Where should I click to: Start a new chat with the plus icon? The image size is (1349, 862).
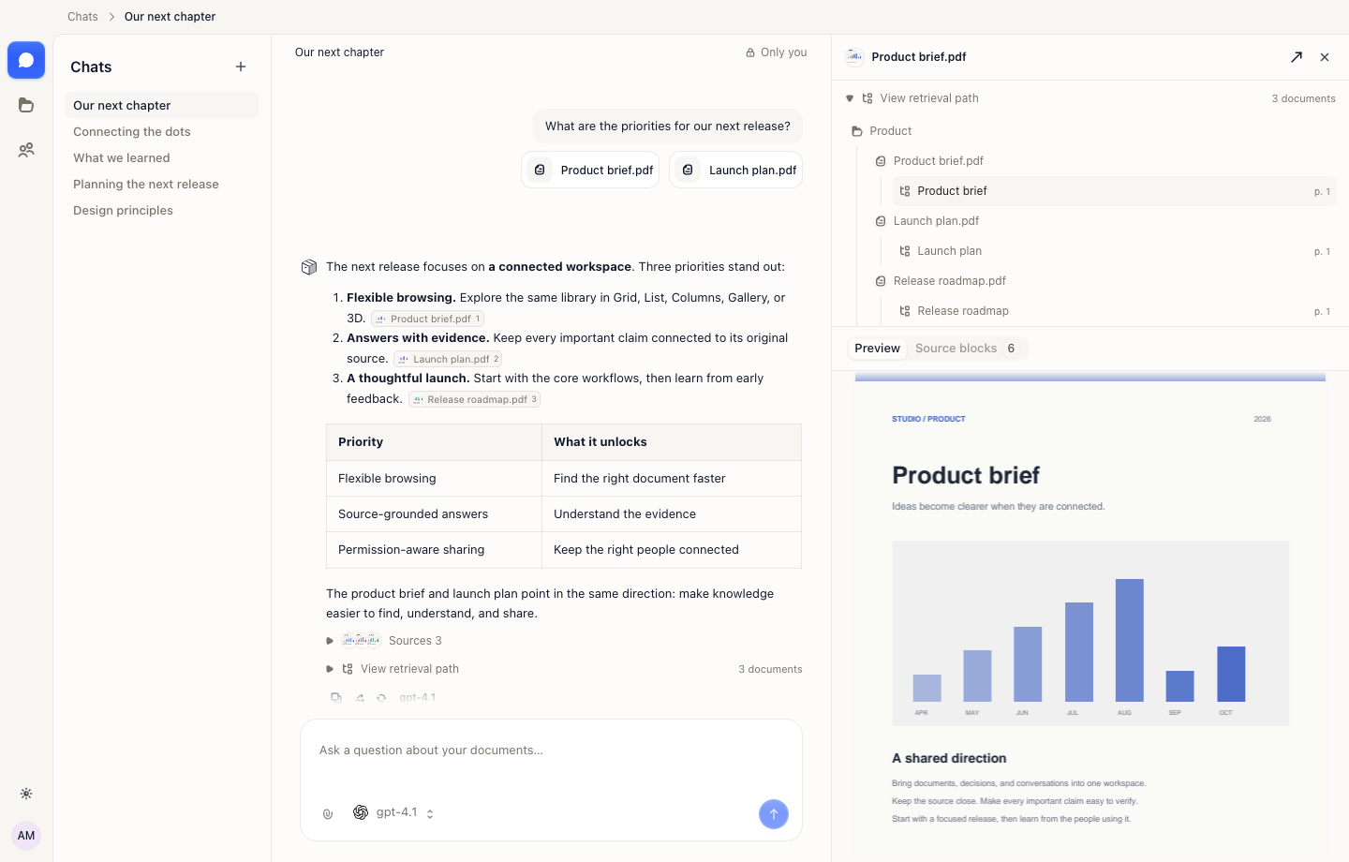[x=241, y=67]
